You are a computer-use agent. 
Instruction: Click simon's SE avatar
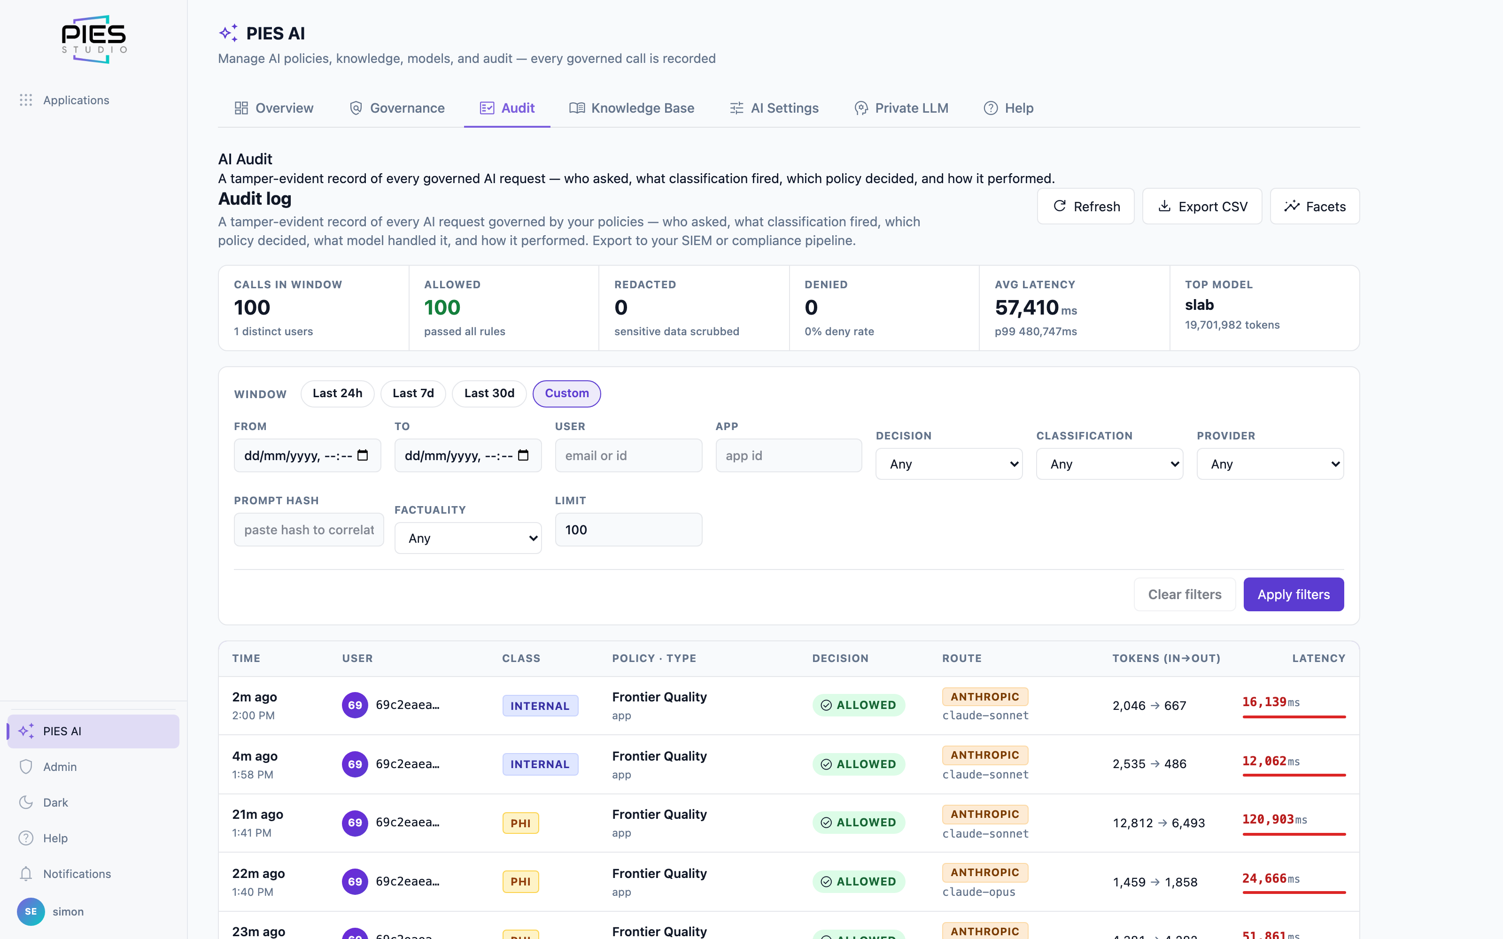pos(31,911)
